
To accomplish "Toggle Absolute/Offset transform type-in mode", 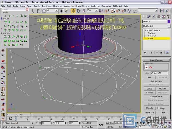I will [x=37, y=123].
